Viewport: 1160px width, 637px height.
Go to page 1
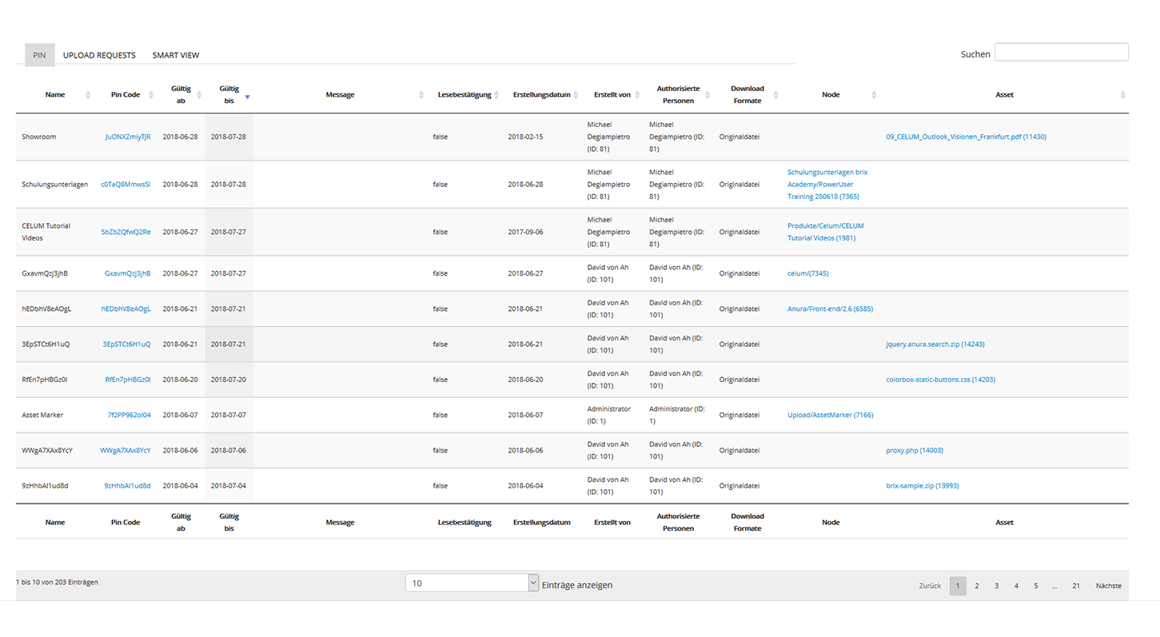pyautogui.click(x=958, y=586)
